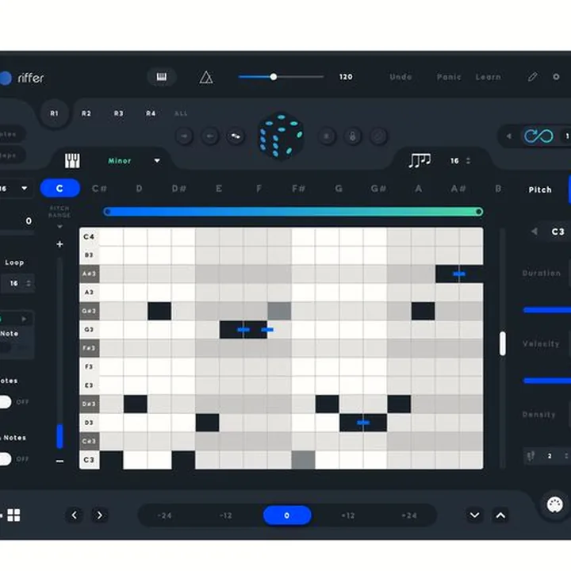Adjust the stepper showing 2 at bottom right

566,456
